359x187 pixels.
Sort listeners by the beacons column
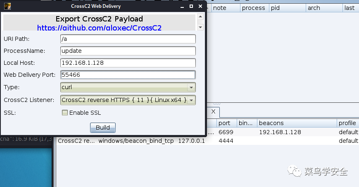click(x=297, y=123)
